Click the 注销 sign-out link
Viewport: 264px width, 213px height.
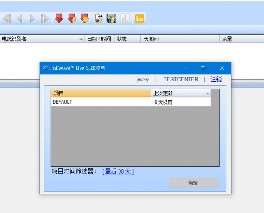216,79
